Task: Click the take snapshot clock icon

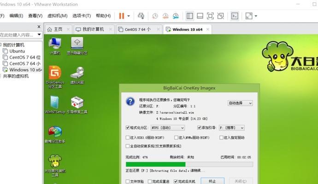Action: (155, 16)
